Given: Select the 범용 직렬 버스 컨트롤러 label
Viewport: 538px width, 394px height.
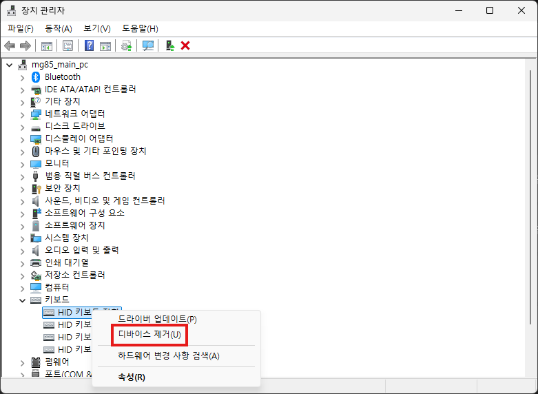Looking at the screenshot, I should click(x=90, y=176).
